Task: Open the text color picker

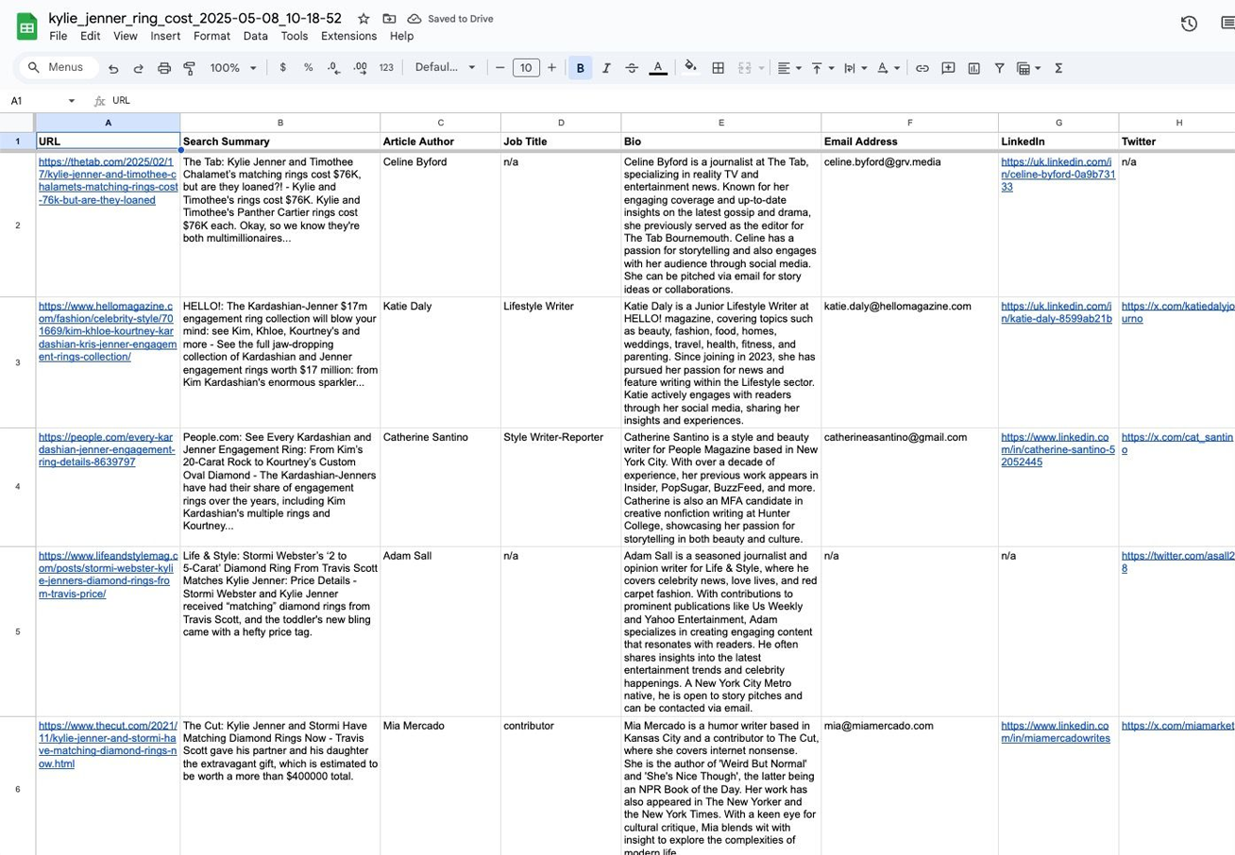Action: pos(658,68)
